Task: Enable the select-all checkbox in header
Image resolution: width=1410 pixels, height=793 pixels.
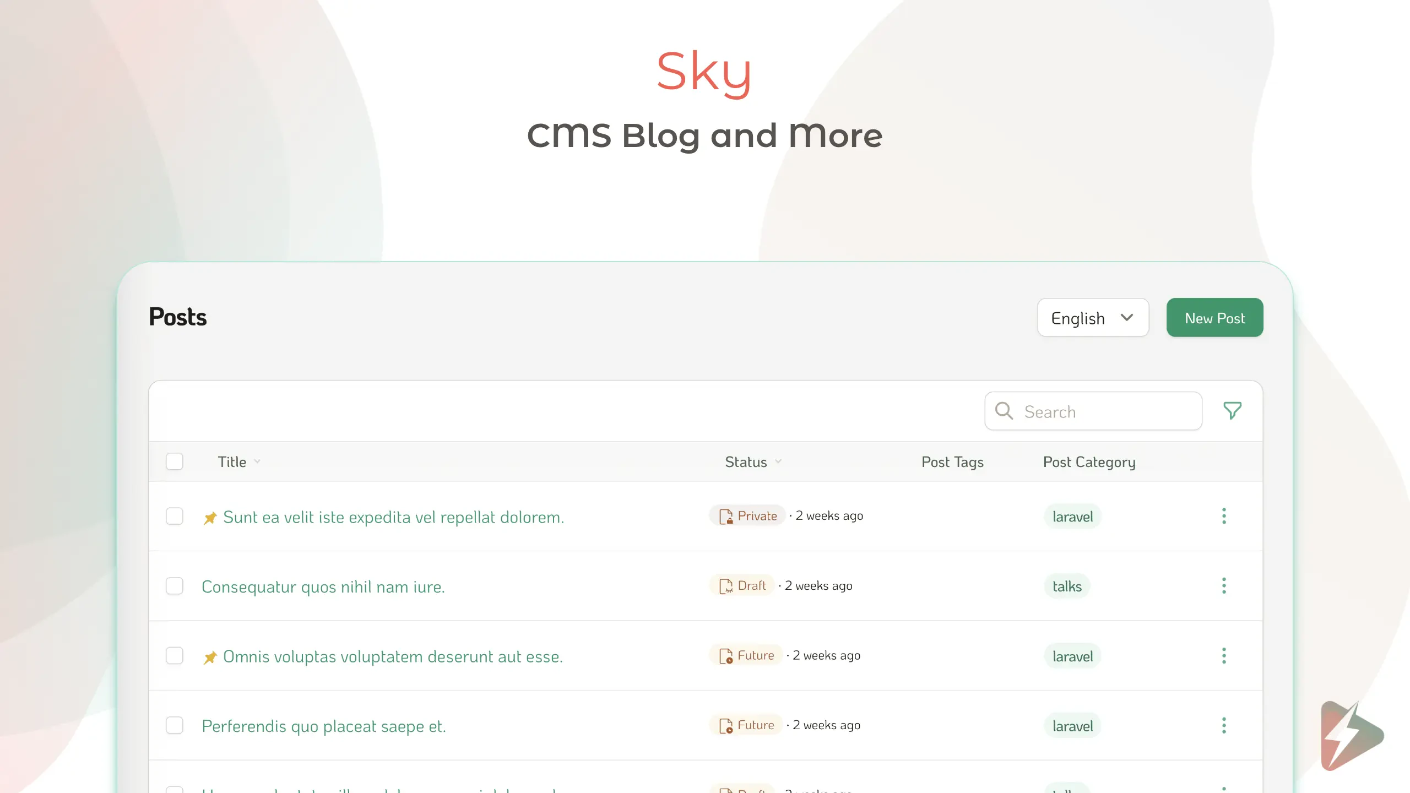Action: (x=174, y=462)
